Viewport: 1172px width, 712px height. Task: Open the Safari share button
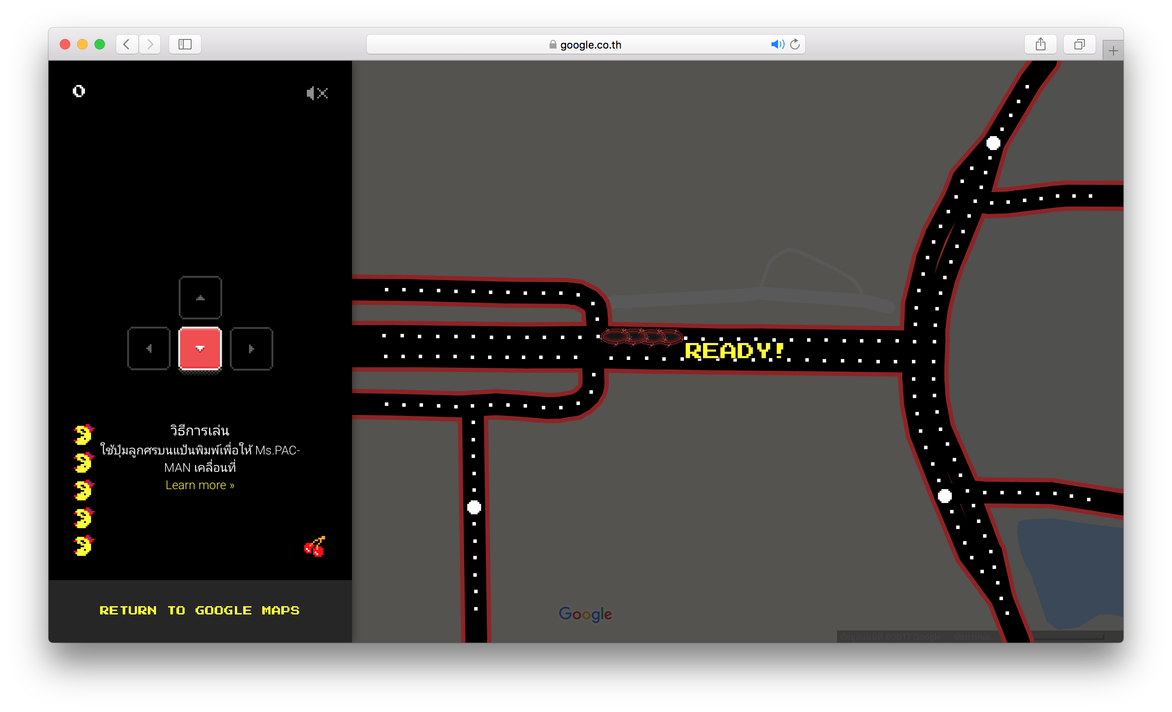(1041, 44)
